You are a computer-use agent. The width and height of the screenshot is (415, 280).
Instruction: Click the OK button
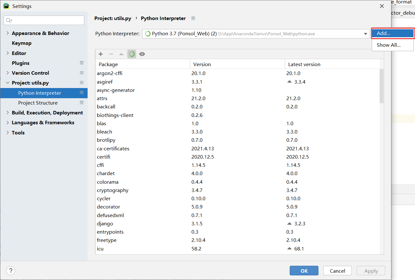tap(304, 270)
